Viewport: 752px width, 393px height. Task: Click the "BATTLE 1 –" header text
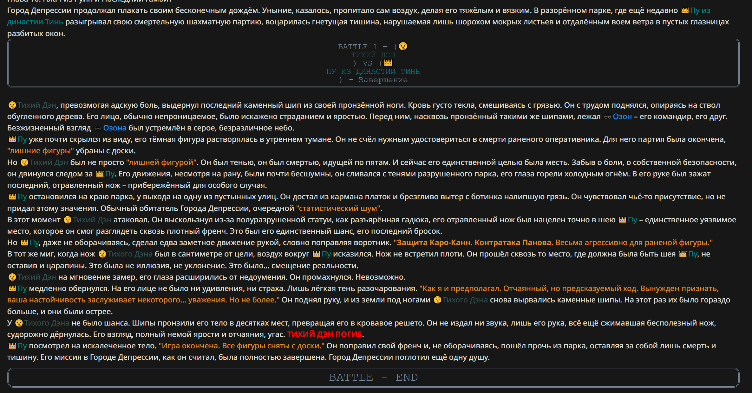click(x=363, y=47)
